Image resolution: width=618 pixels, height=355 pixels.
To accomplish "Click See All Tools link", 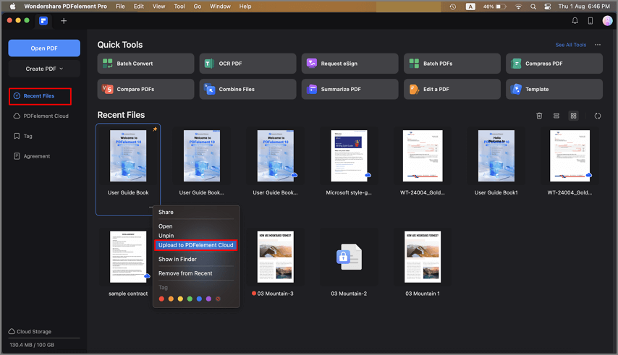I will tap(570, 45).
